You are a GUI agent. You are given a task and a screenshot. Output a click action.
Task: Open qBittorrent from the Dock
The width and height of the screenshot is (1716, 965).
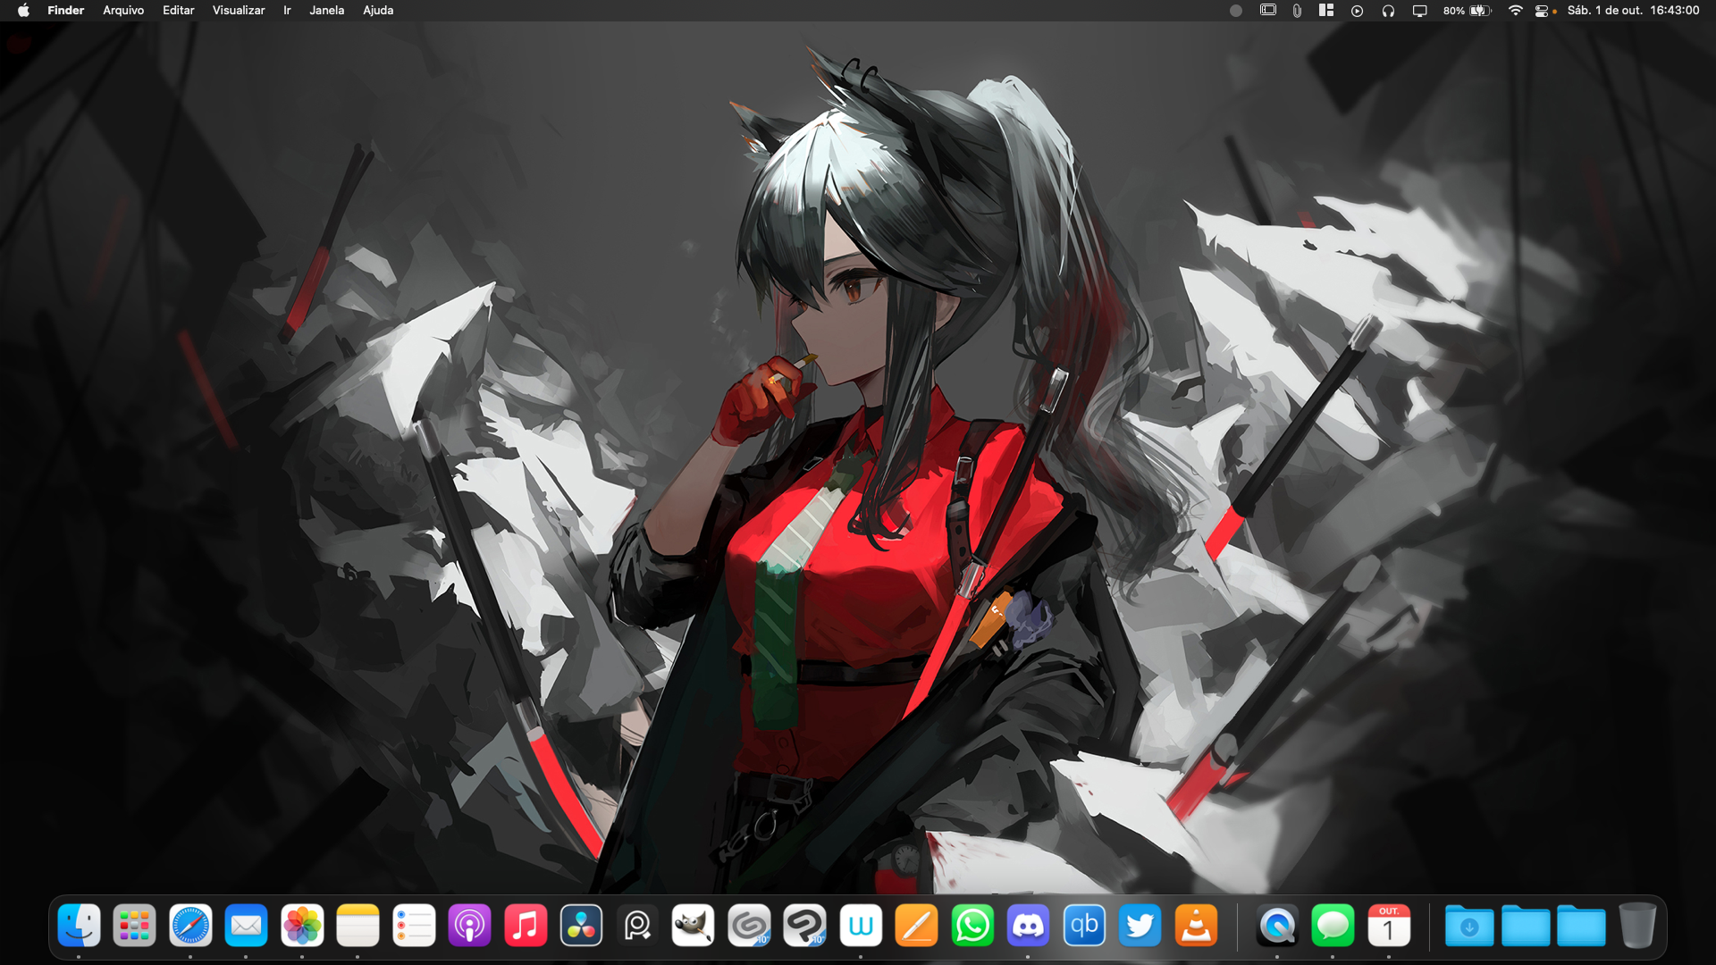click(x=1084, y=926)
